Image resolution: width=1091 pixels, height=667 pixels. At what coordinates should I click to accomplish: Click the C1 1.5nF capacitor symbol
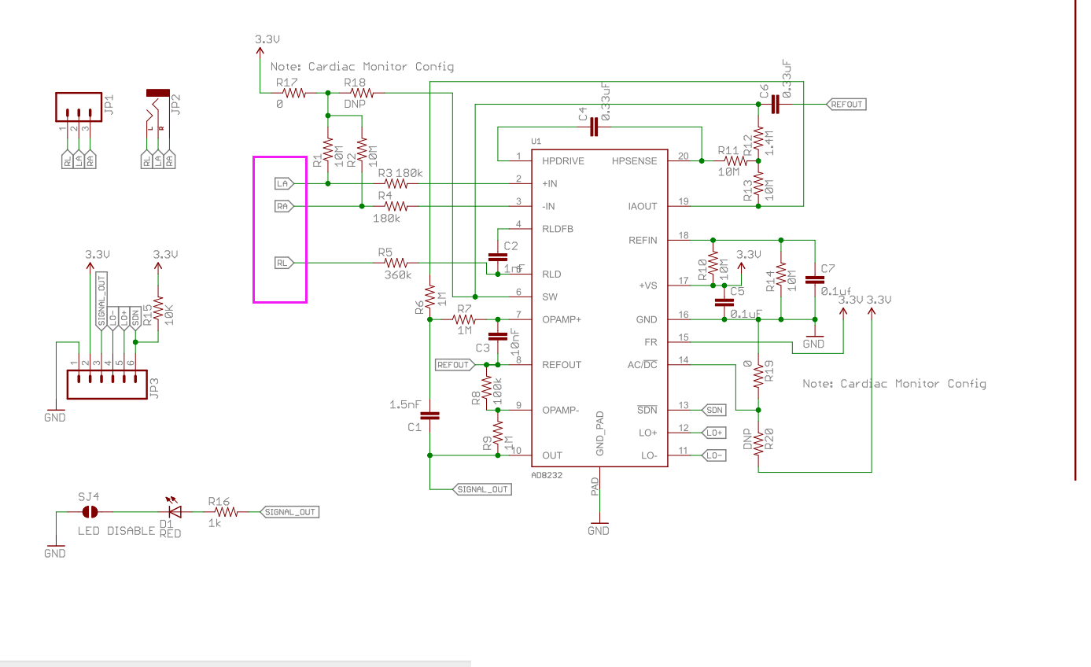click(x=430, y=415)
